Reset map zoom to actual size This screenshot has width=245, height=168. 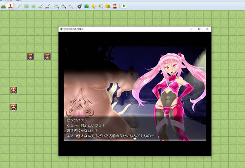click(71, 6)
